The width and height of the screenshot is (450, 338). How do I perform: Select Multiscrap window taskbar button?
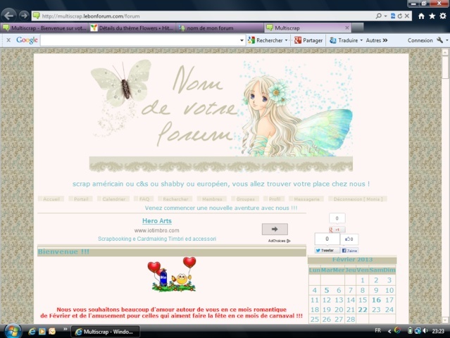(x=105, y=332)
